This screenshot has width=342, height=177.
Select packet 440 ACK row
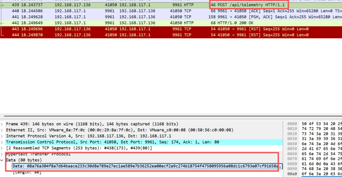coord(171,11)
